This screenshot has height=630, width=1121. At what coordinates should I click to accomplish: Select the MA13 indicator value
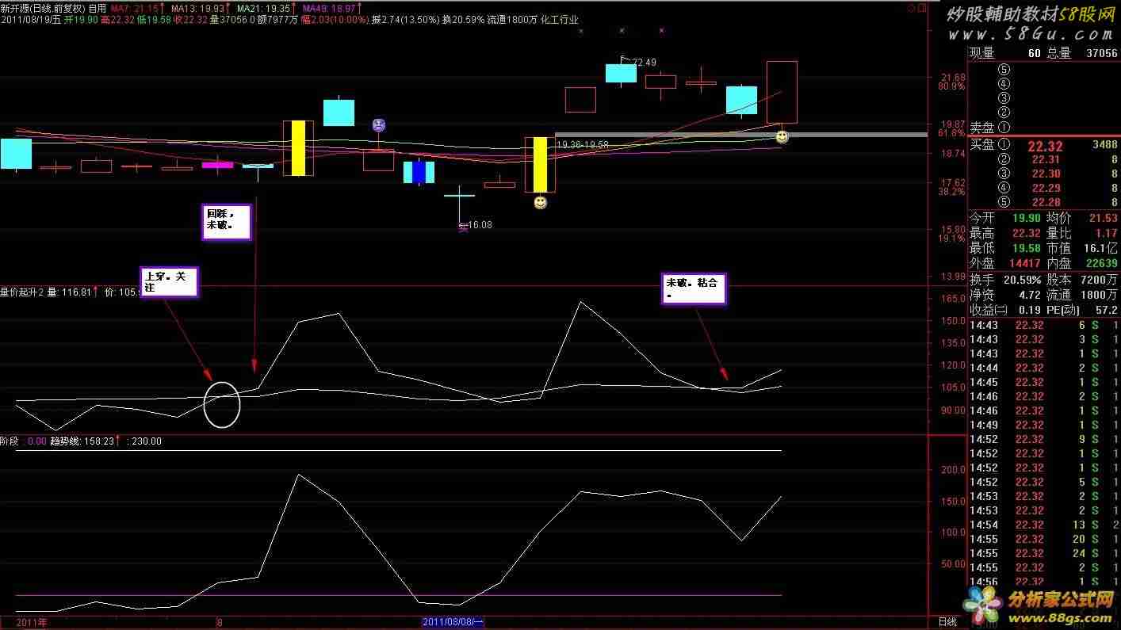[202, 8]
